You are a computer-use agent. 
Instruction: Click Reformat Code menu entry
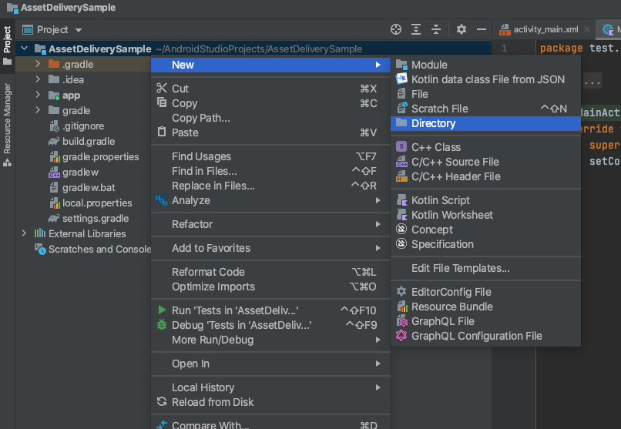pos(270,272)
